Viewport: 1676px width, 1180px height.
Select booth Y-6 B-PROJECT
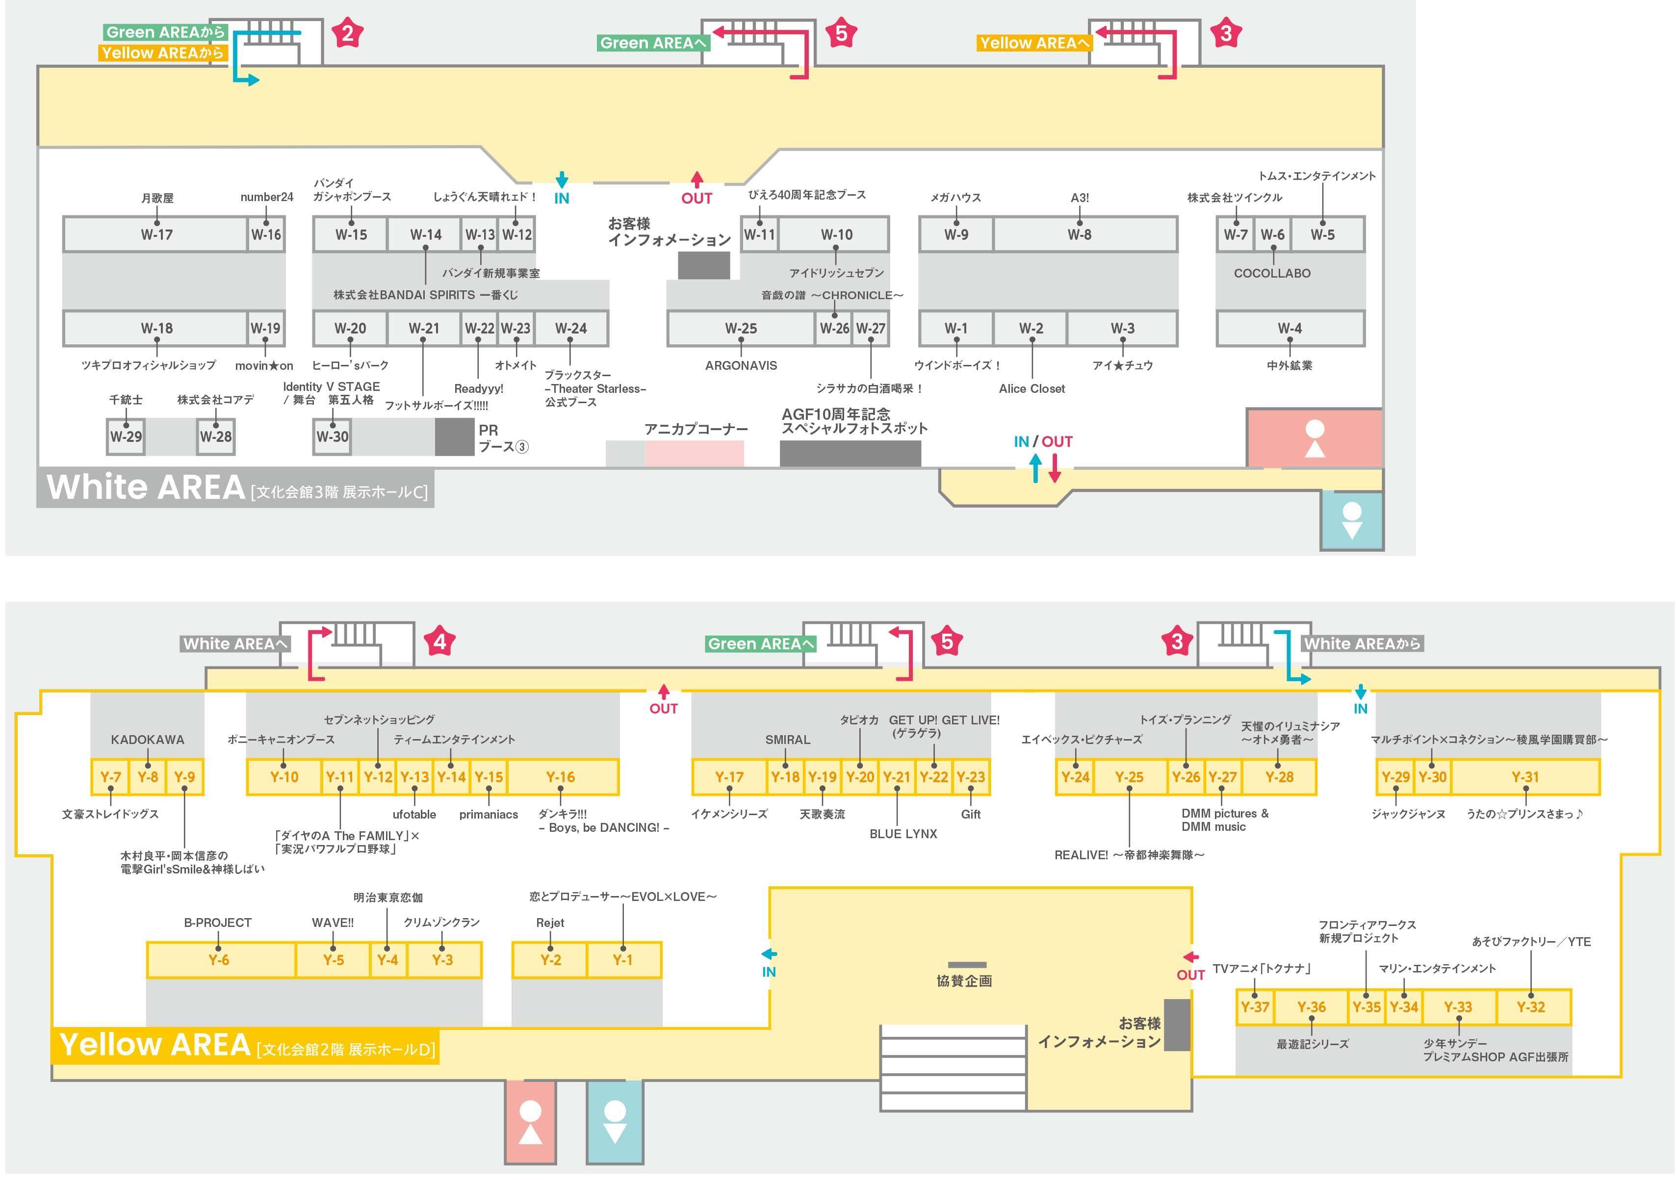218,960
